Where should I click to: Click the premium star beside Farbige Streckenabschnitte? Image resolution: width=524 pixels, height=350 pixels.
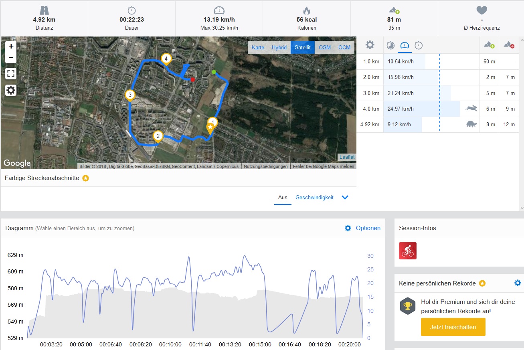(x=85, y=178)
